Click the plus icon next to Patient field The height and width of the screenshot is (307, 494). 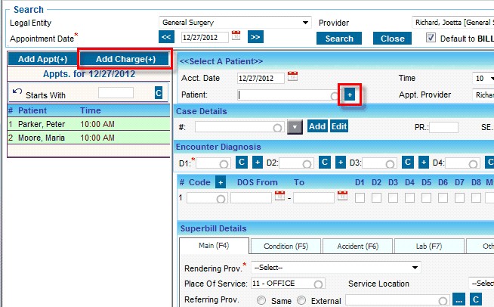click(x=350, y=95)
